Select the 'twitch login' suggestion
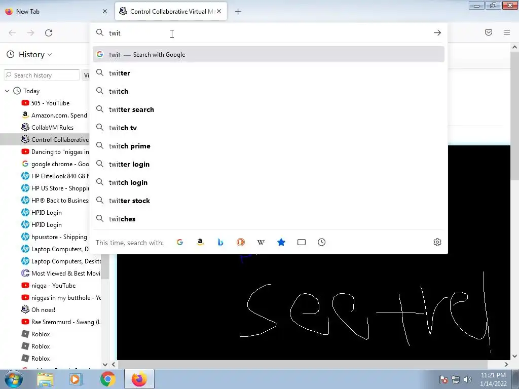The width and height of the screenshot is (519, 389). (269, 182)
